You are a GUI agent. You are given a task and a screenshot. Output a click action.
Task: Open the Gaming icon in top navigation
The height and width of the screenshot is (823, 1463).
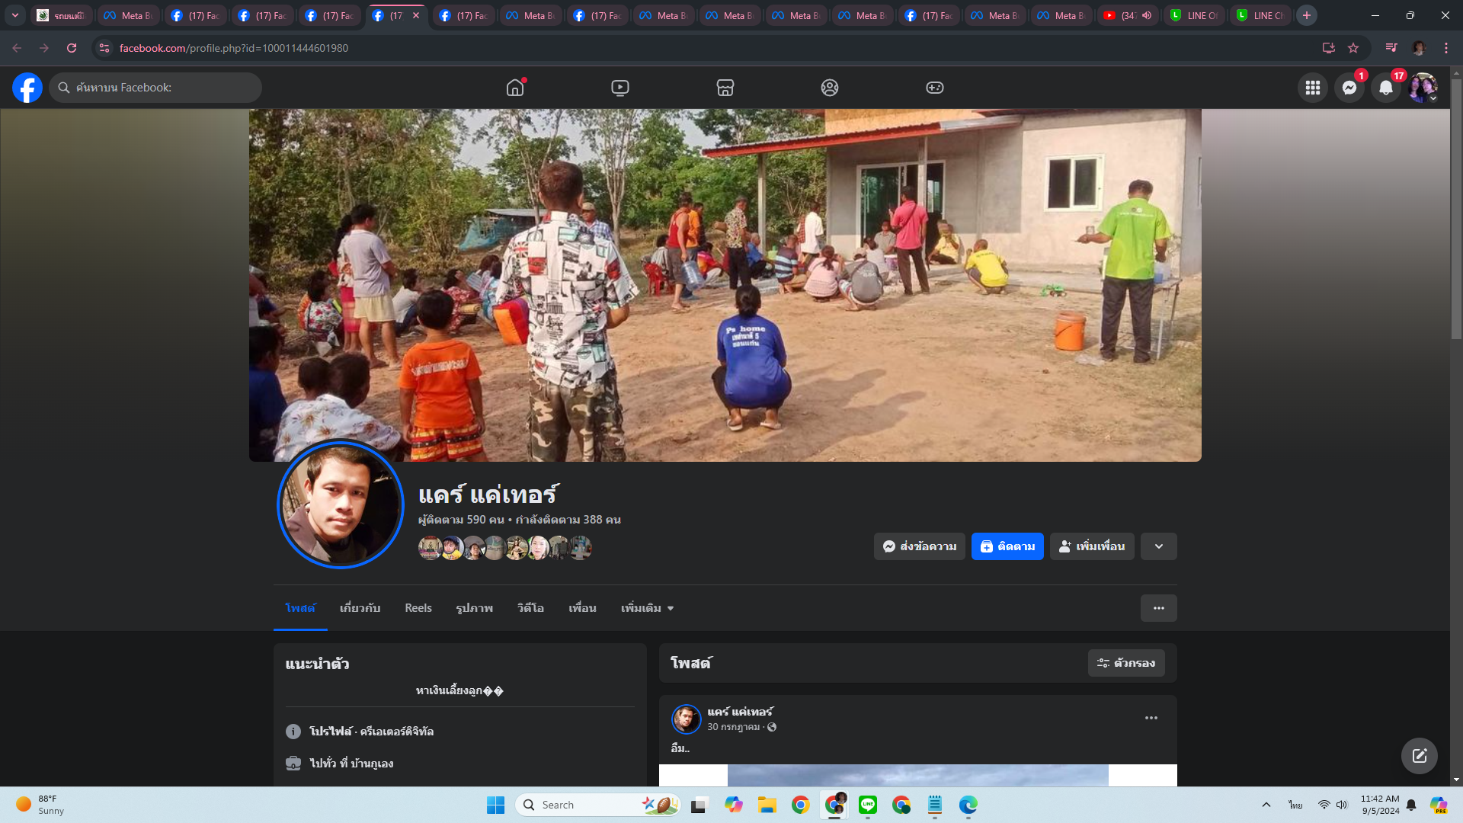(934, 88)
